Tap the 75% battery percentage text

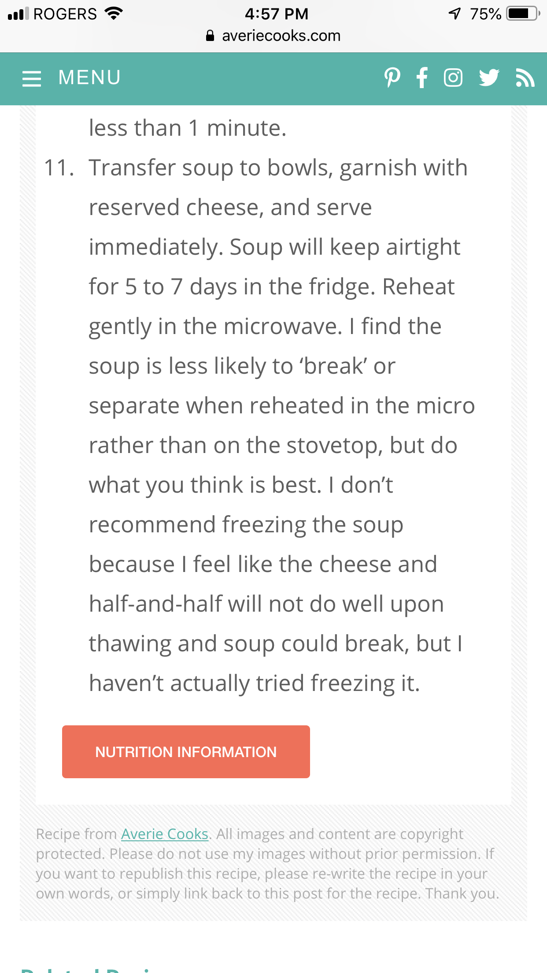tap(485, 14)
